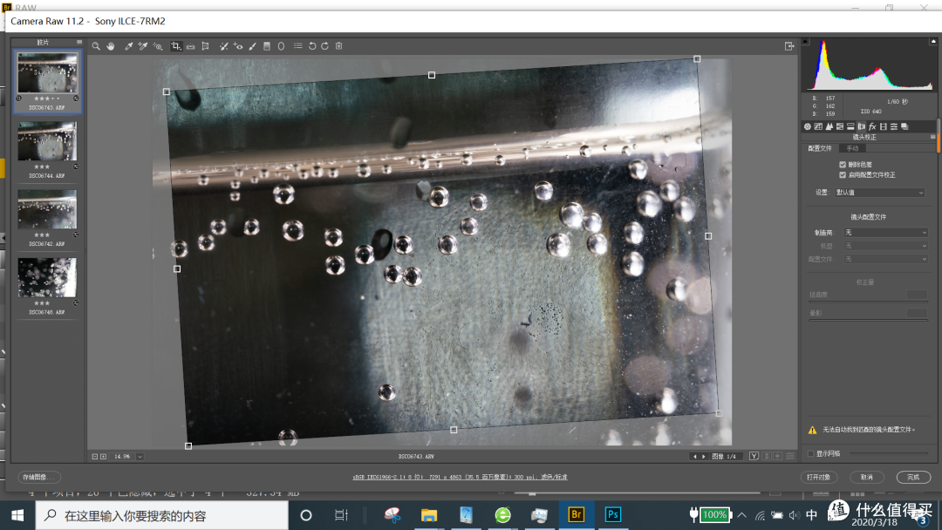Click the 取消 button
This screenshot has width=942, height=530.
click(867, 477)
